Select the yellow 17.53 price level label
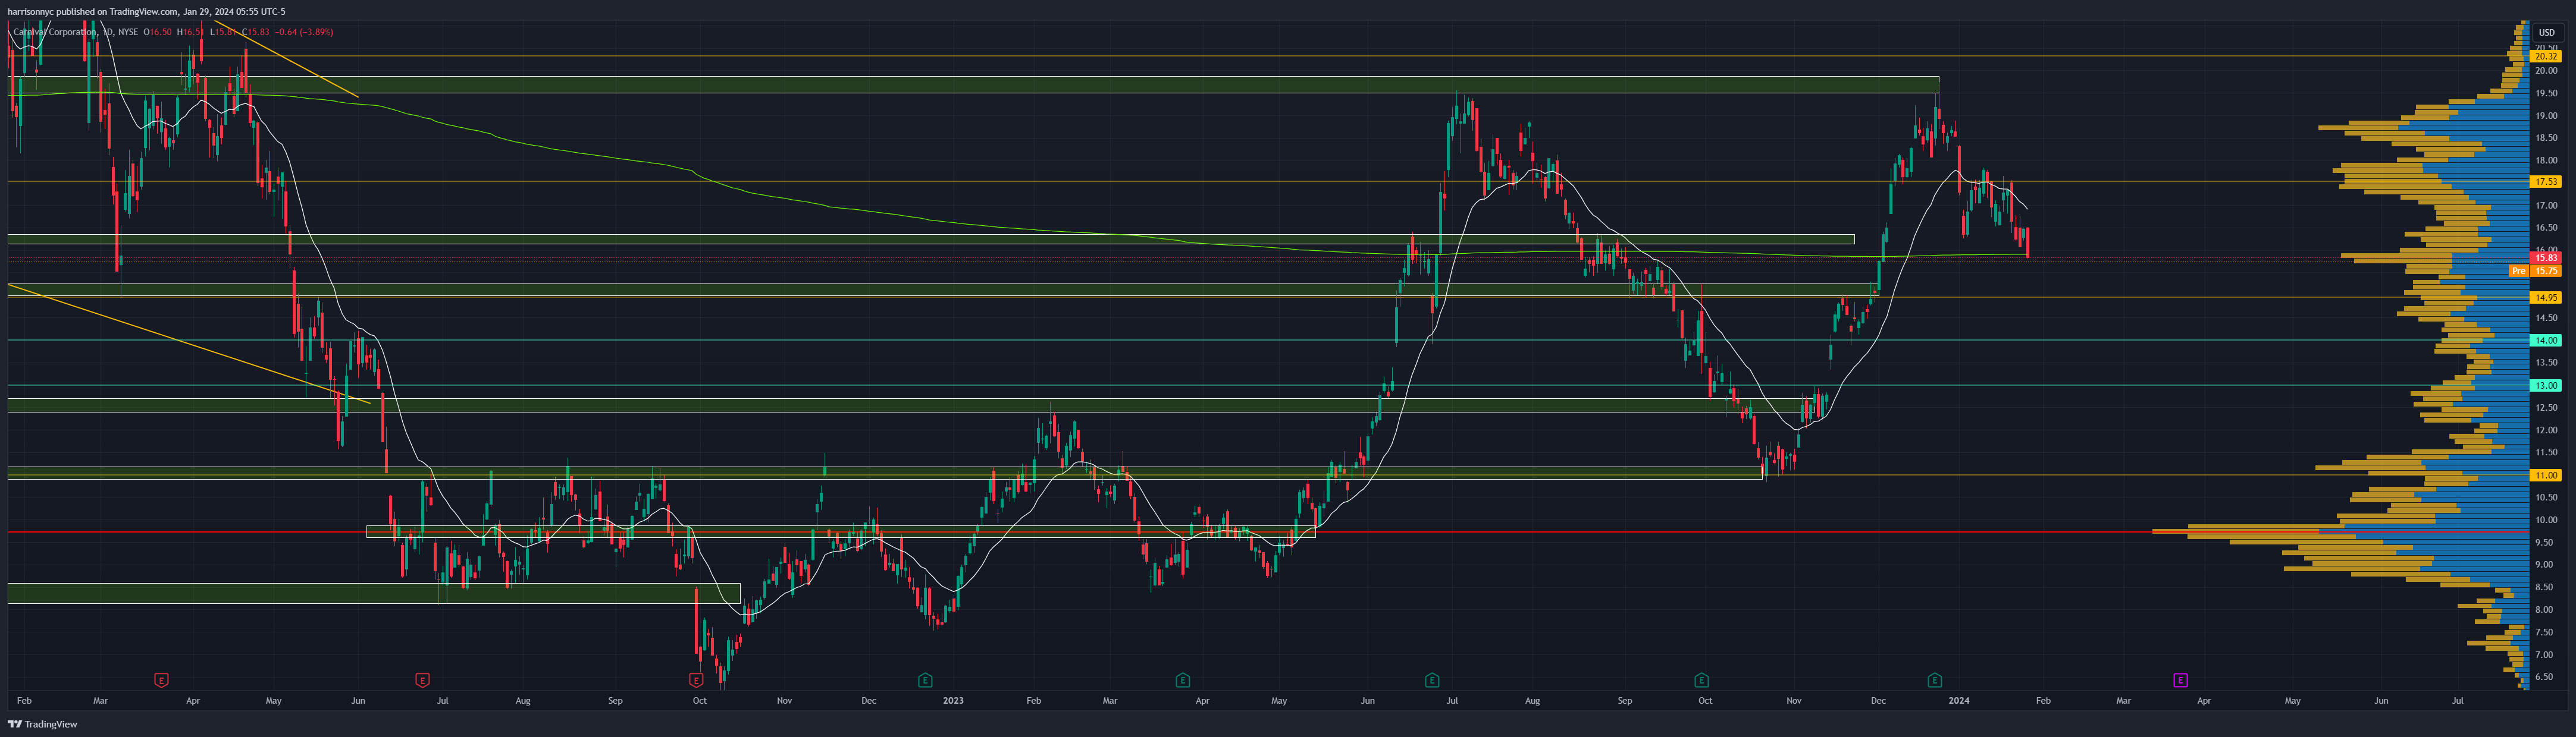This screenshot has height=737, width=2576. [2545, 182]
